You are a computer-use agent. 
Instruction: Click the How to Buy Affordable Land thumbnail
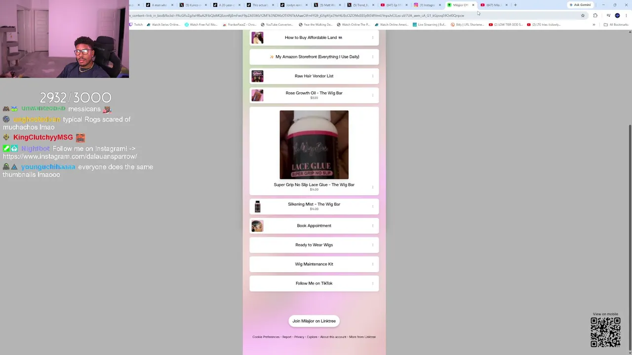pos(257,37)
